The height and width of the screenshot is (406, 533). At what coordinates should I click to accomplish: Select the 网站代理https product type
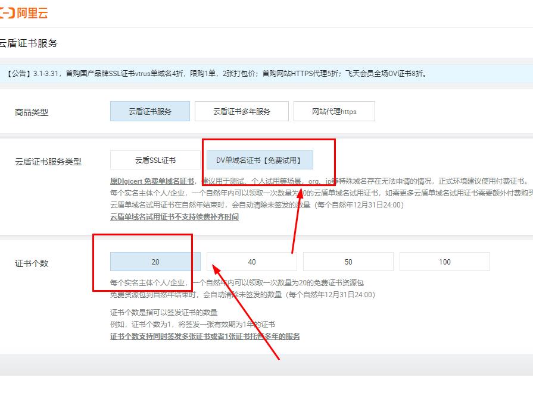pos(333,111)
